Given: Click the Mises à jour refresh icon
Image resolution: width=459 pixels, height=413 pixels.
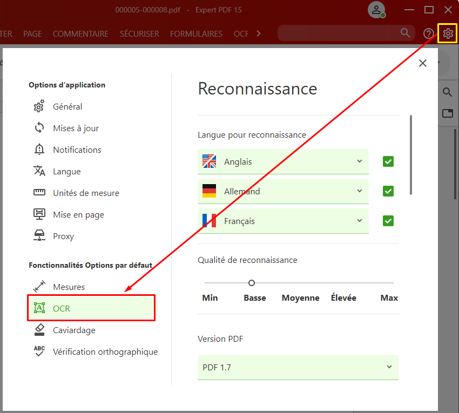Looking at the screenshot, I should [x=39, y=128].
